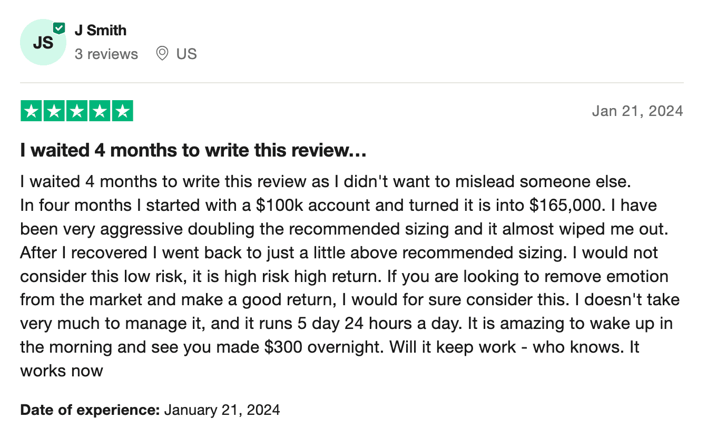Click the "$165,000" amount in the review
Viewport: 707px width, 427px height.
click(564, 205)
